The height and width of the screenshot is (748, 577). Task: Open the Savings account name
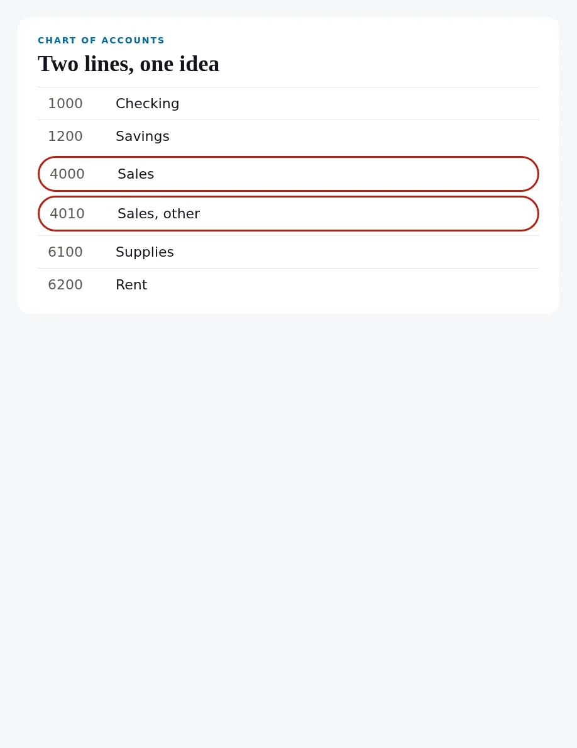(143, 137)
